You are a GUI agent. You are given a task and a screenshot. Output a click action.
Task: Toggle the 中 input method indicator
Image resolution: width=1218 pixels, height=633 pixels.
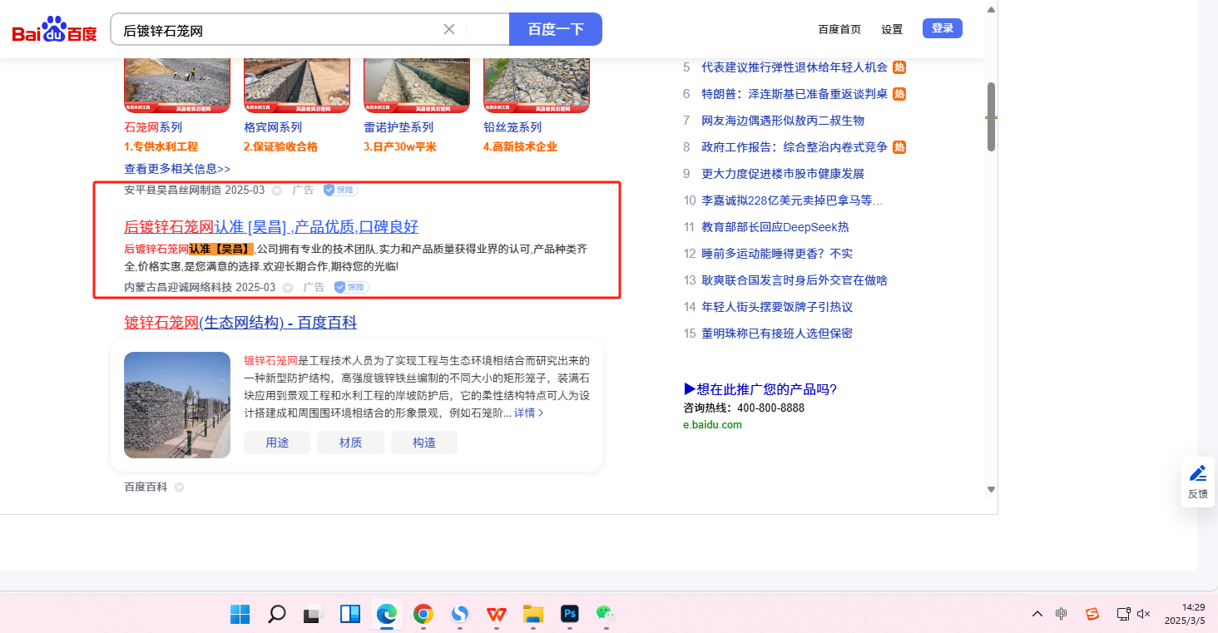pos(1062,614)
